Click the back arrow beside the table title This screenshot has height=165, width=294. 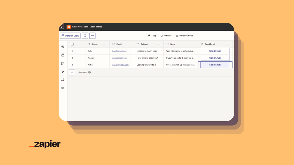click(x=62, y=27)
